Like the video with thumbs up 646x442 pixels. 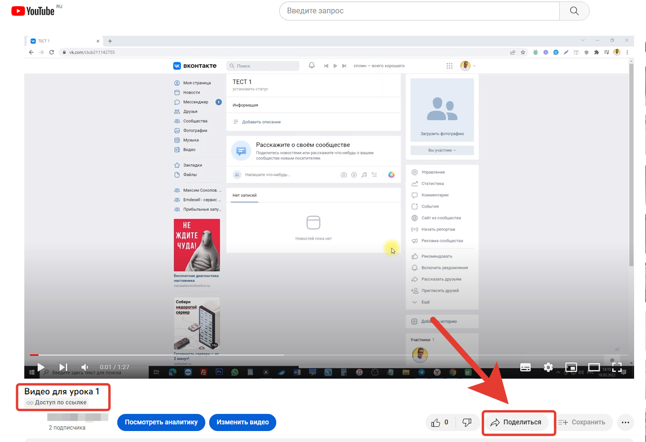click(440, 422)
